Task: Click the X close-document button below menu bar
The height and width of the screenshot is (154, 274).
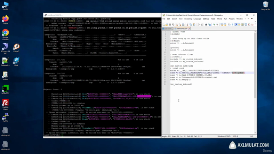Action: pyautogui.click(x=255, y=21)
